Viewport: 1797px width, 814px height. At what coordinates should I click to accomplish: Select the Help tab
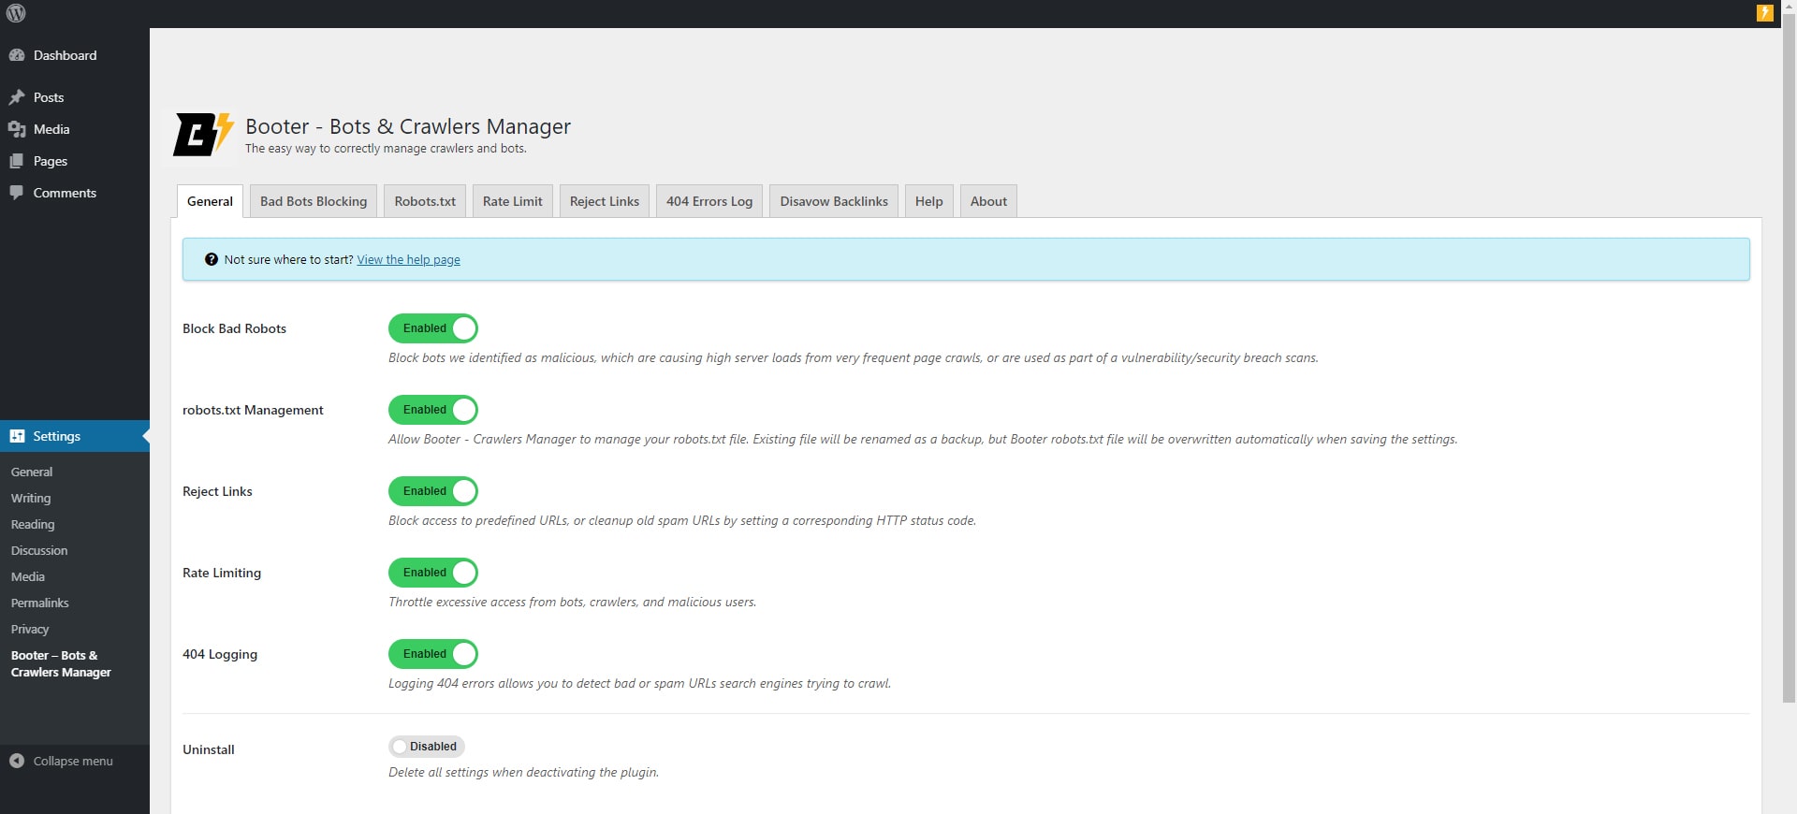[929, 201]
